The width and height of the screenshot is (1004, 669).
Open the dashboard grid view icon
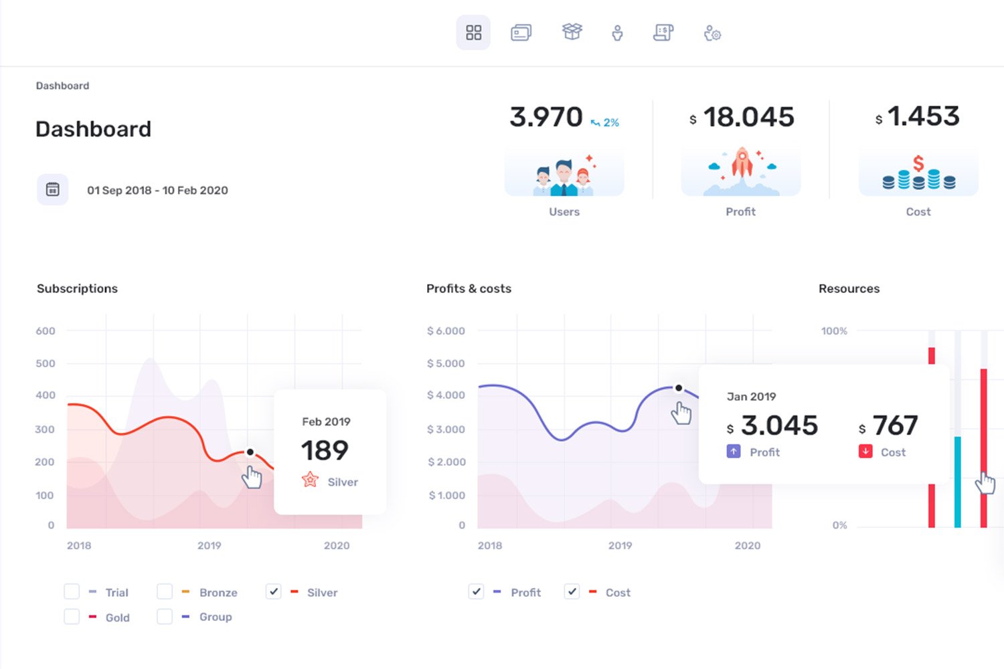click(x=473, y=33)
